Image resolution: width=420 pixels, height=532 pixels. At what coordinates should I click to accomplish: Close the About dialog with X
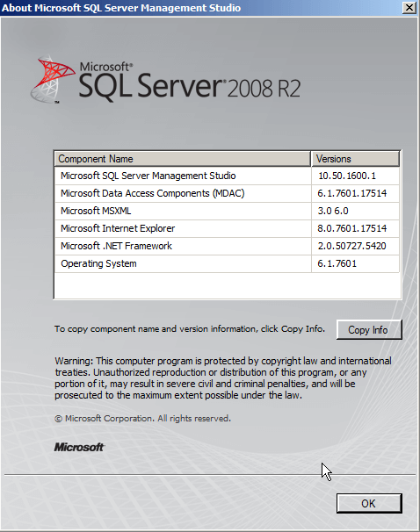[409, 8]
